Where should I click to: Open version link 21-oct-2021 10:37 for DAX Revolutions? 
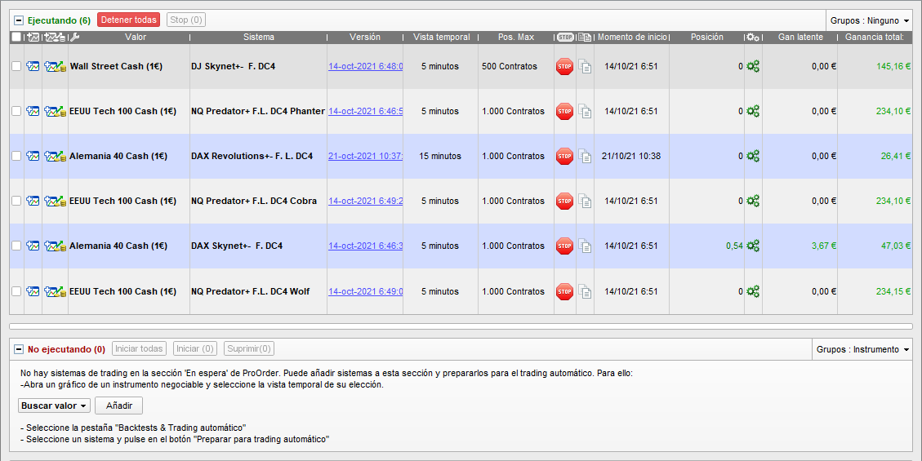(x=366, y=156)
